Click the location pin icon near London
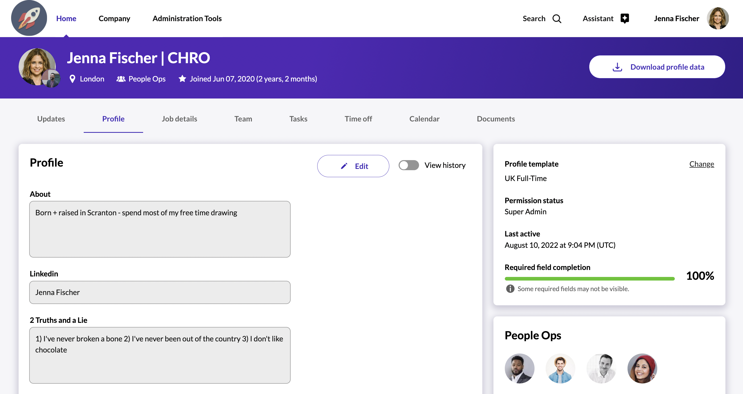Viewport: 743px width, 394px height. tap(72, 79)
